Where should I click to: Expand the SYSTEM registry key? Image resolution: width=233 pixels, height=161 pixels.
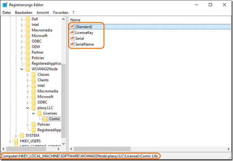tap(16, 136)
